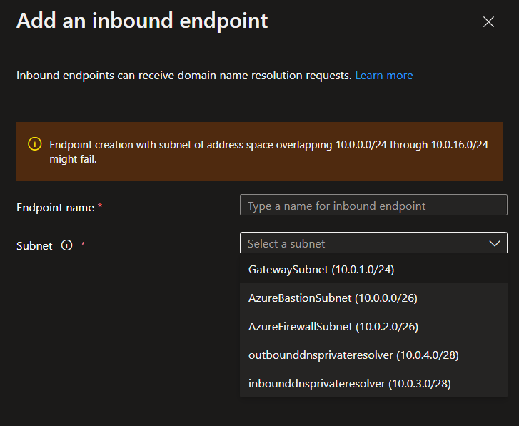Select GatewaySubnet (10.0.1.0/24) from the list

coord(321,270)
